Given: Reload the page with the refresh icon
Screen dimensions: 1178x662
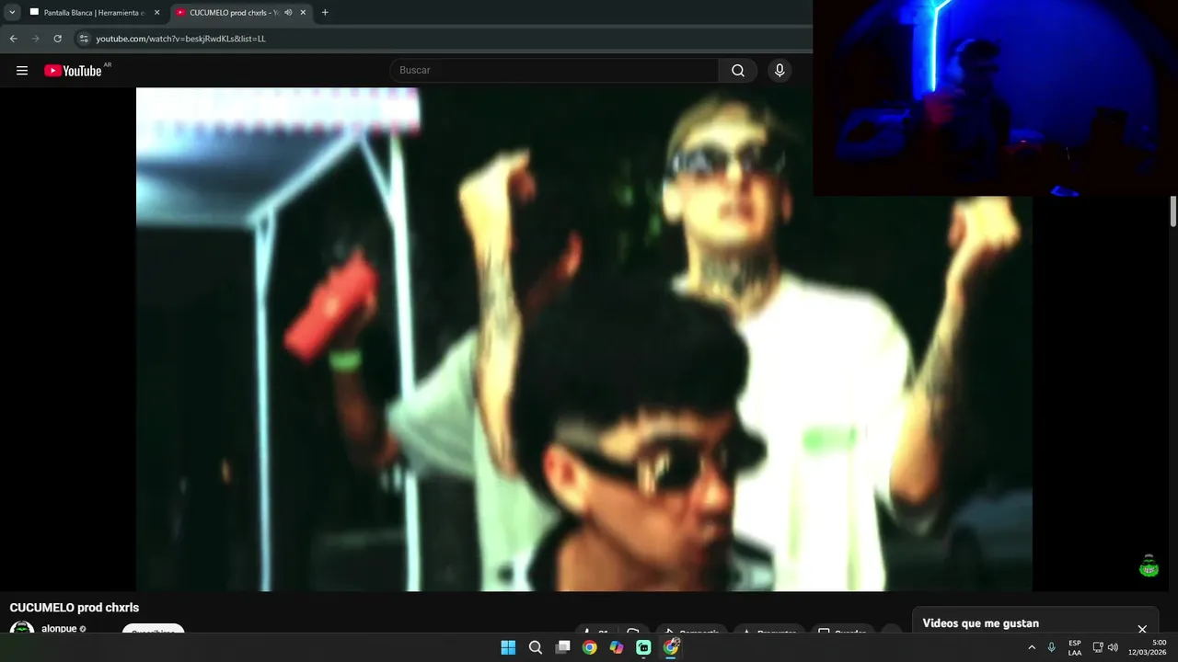Looking at the screenshot, I should click(x=57, y=39).
